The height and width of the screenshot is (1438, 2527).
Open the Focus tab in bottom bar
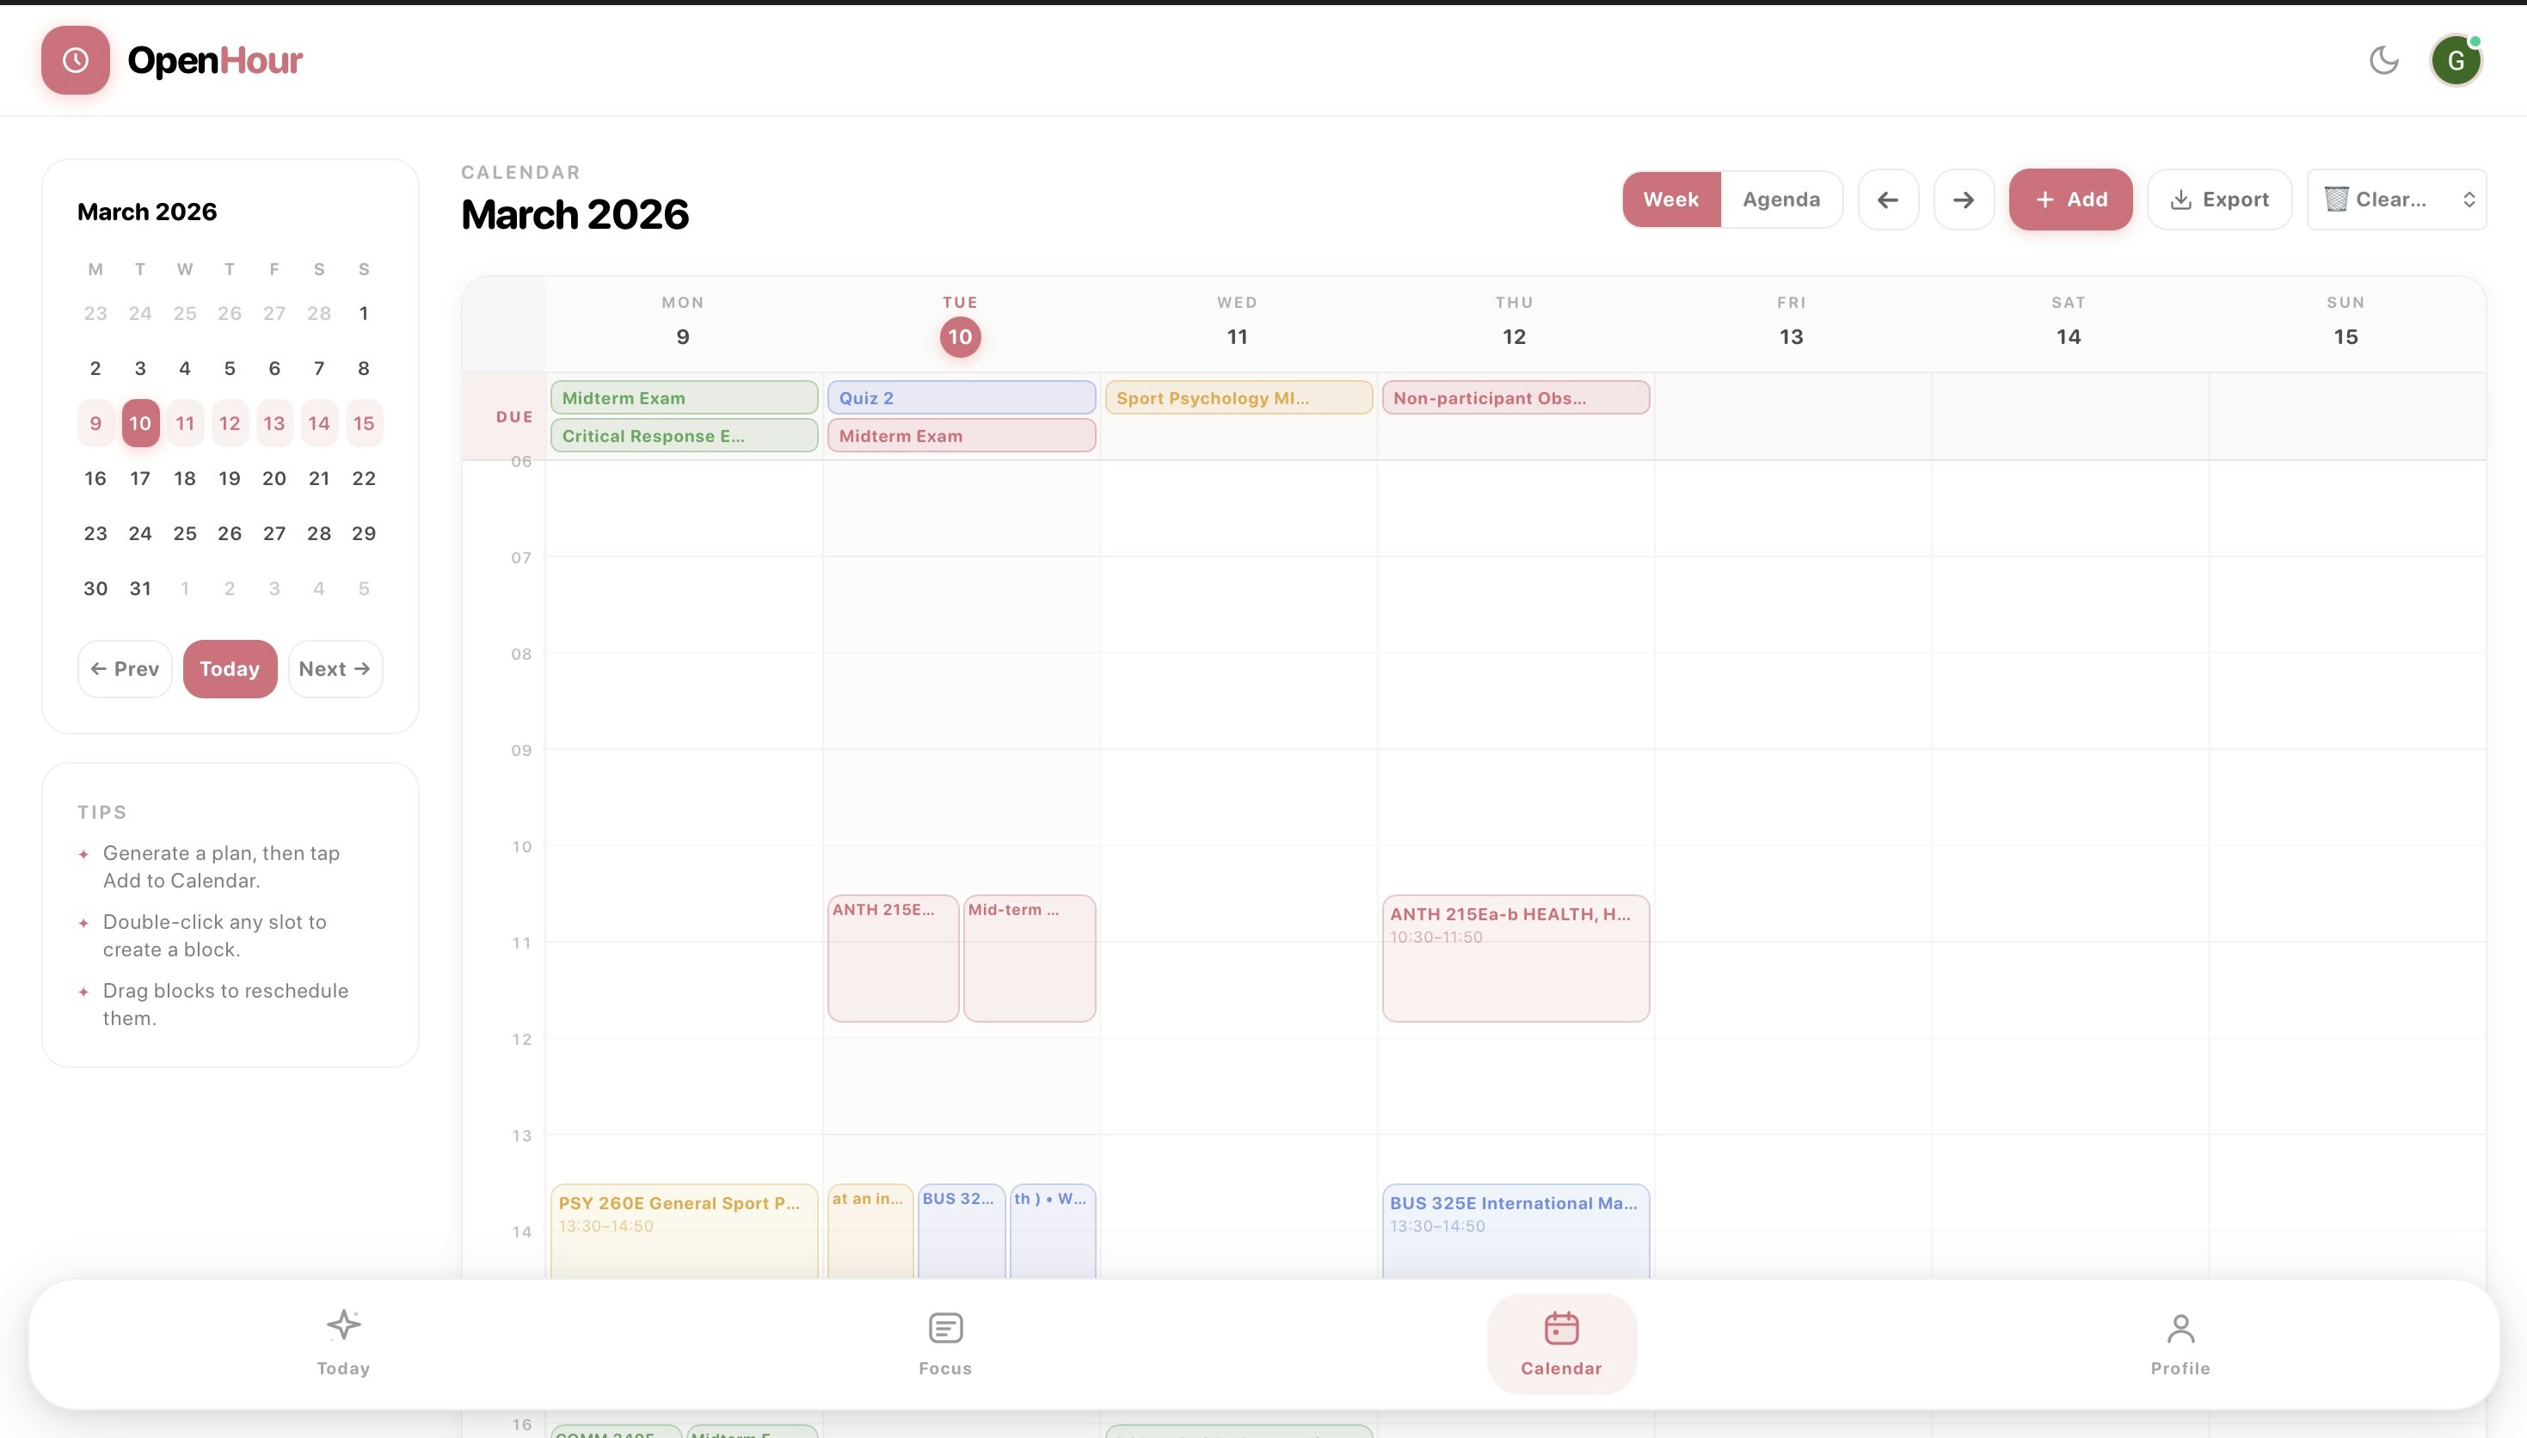[945, 1343]
